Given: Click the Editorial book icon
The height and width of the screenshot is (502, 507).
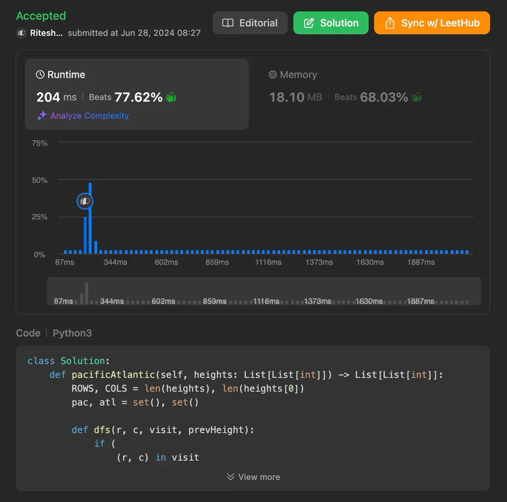Looking at the screenshot, I should (228, 23).
